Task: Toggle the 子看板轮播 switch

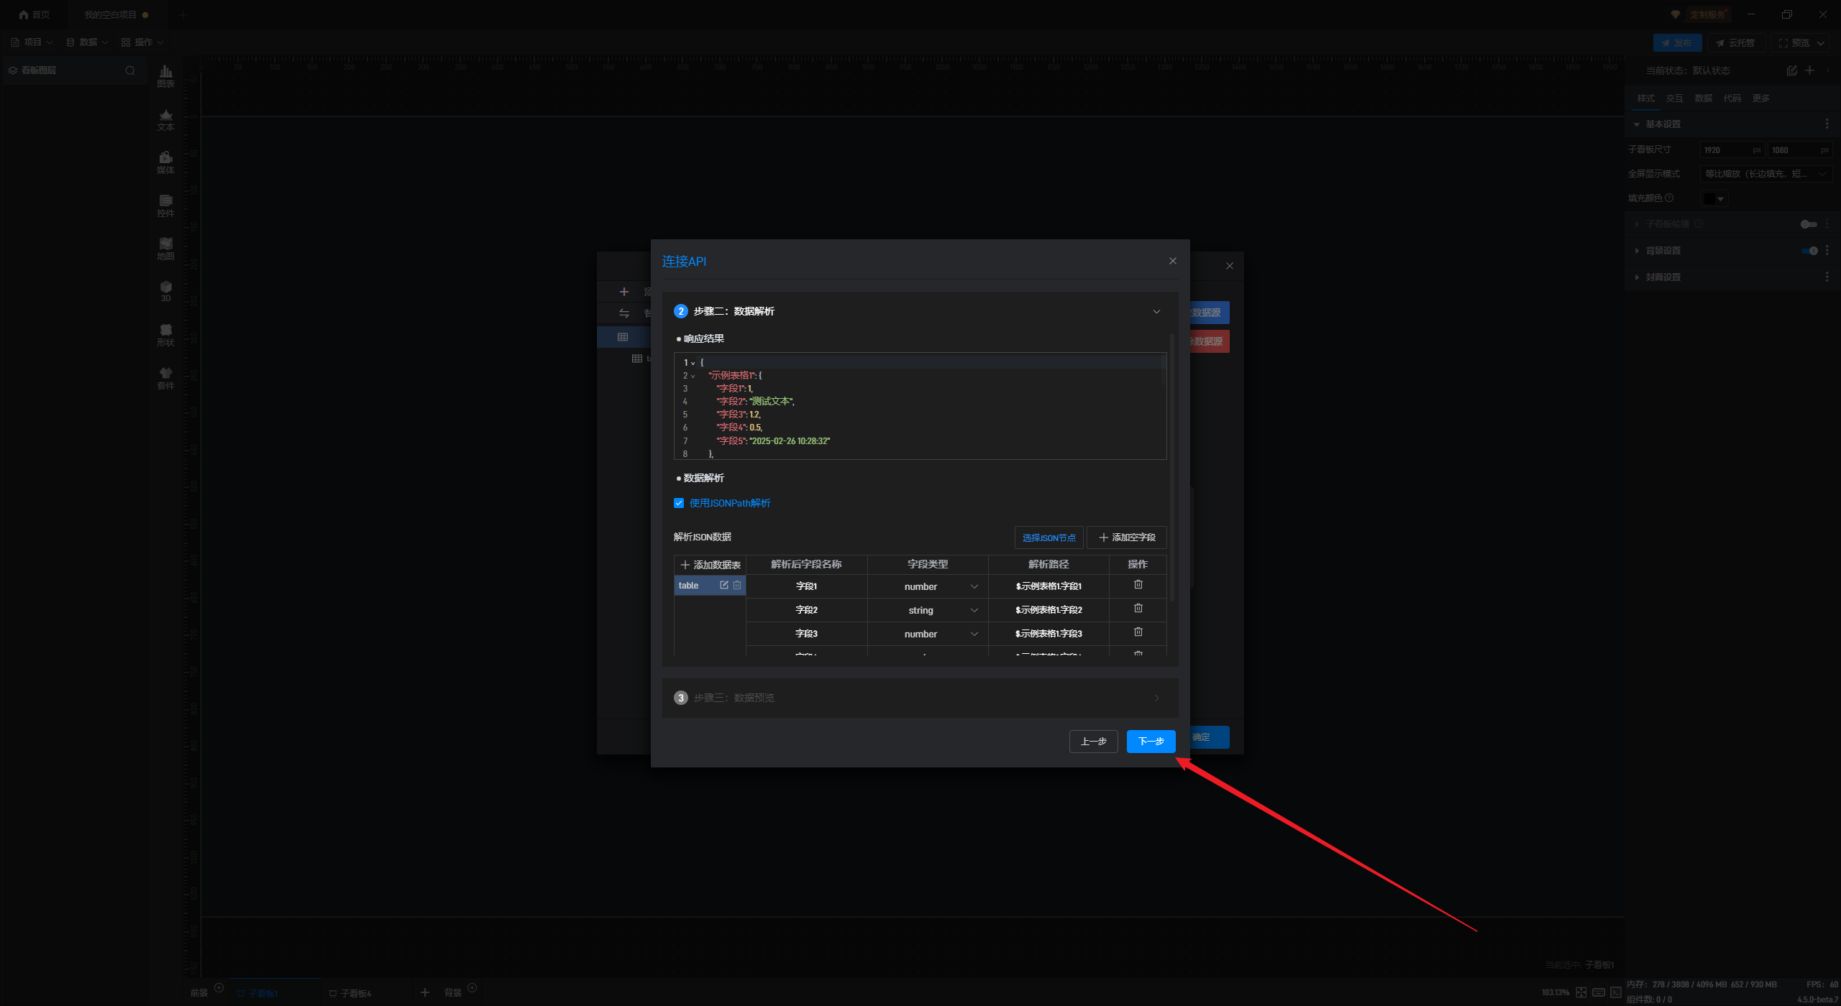Action: click(1809, 224)
